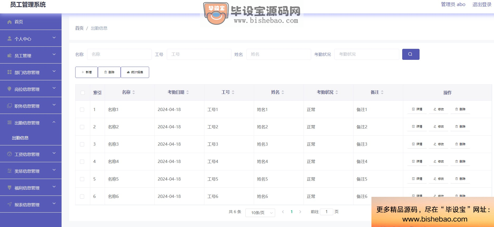Open the 报表信息管理 menu
Viewport: 494px width, 227px height.
pyautogui.click(x=31, y=204)
